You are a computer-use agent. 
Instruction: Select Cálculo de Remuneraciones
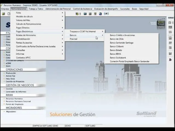(38, 24)
